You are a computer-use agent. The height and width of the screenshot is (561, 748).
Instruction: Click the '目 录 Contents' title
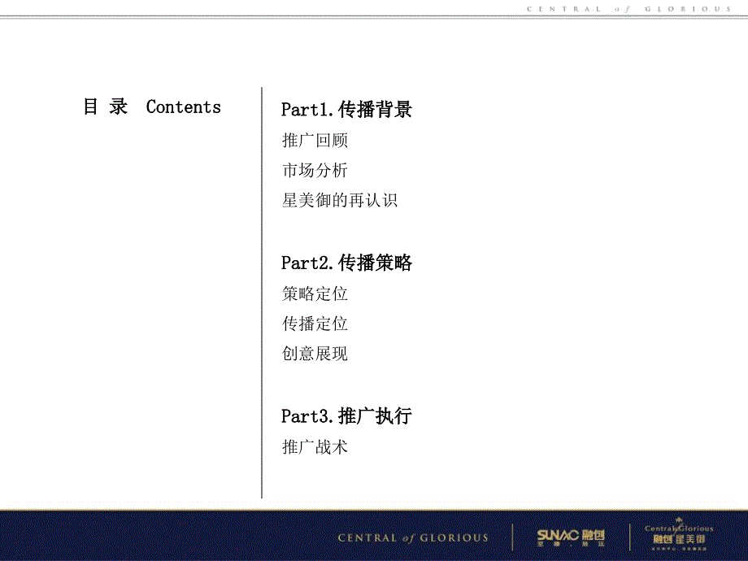pos(152,107)
